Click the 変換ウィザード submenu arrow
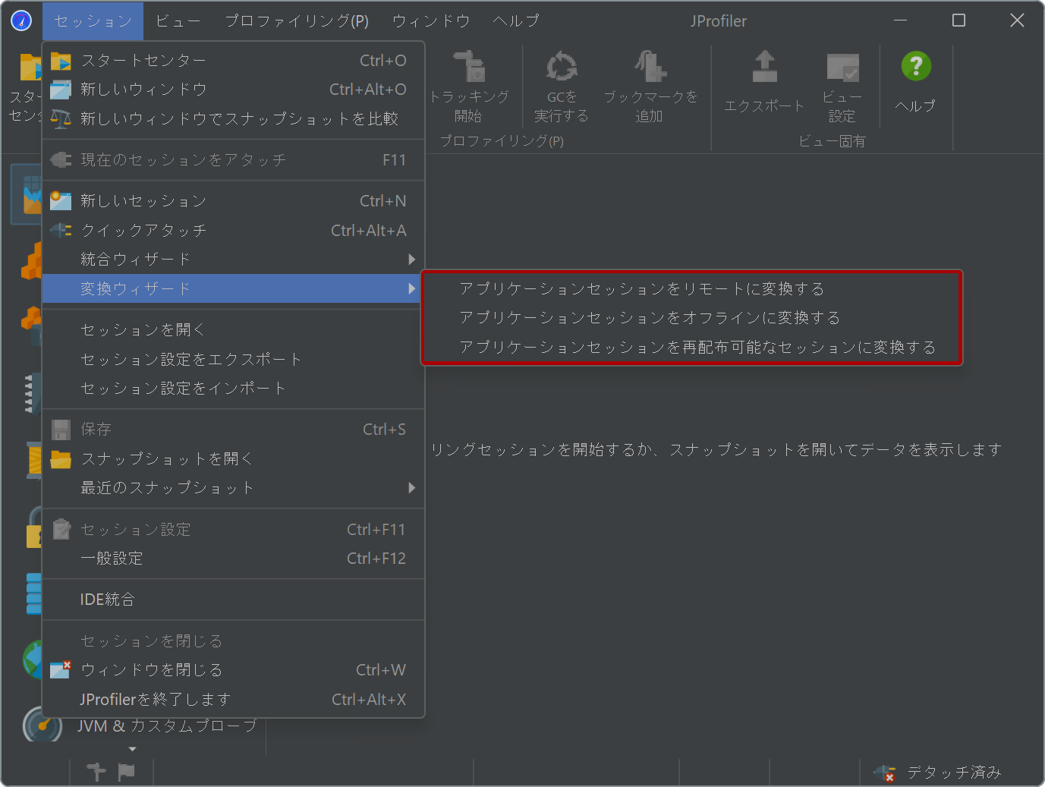1045x787 pixels. [412, 288]
